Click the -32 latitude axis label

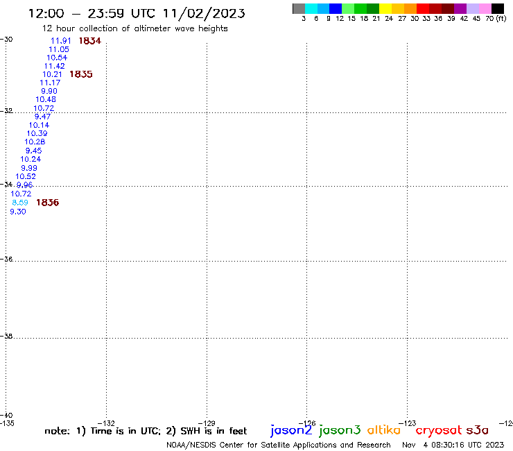(6, 111)
